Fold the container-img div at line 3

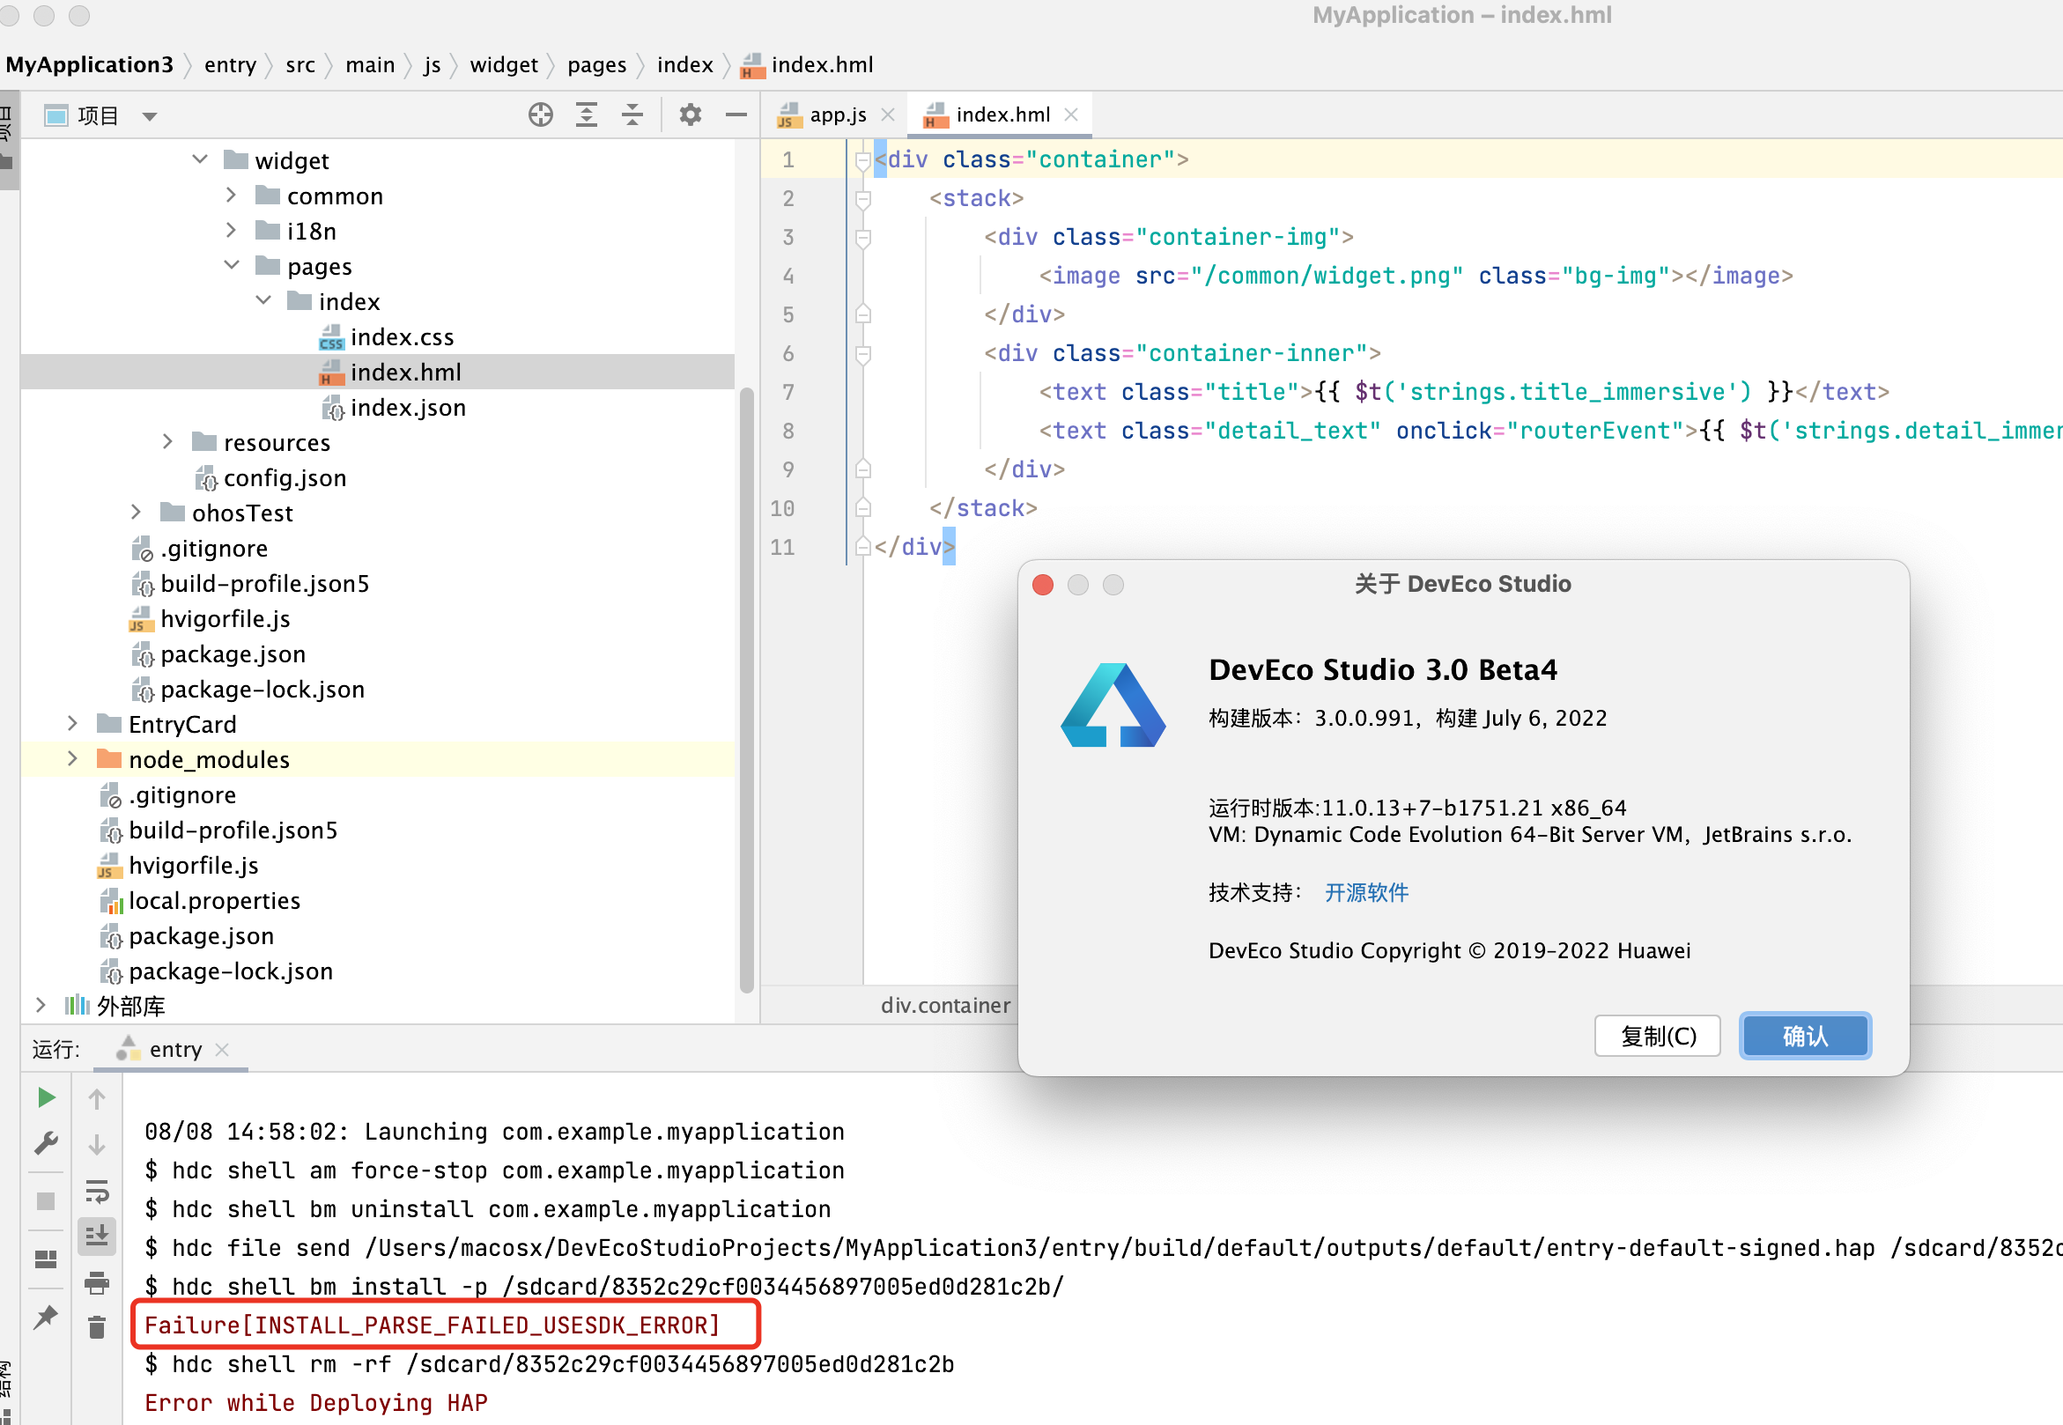point(862,238)
